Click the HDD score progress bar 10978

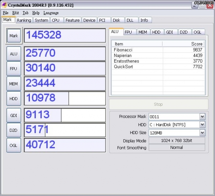(65, 98)
